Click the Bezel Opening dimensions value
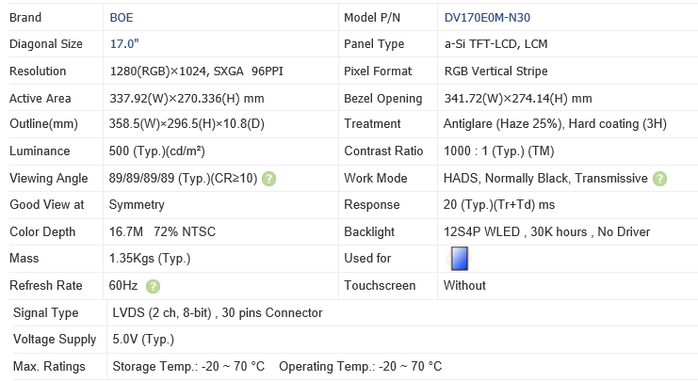Viewport: 698px width, 381px height. (x=517, y=98)
